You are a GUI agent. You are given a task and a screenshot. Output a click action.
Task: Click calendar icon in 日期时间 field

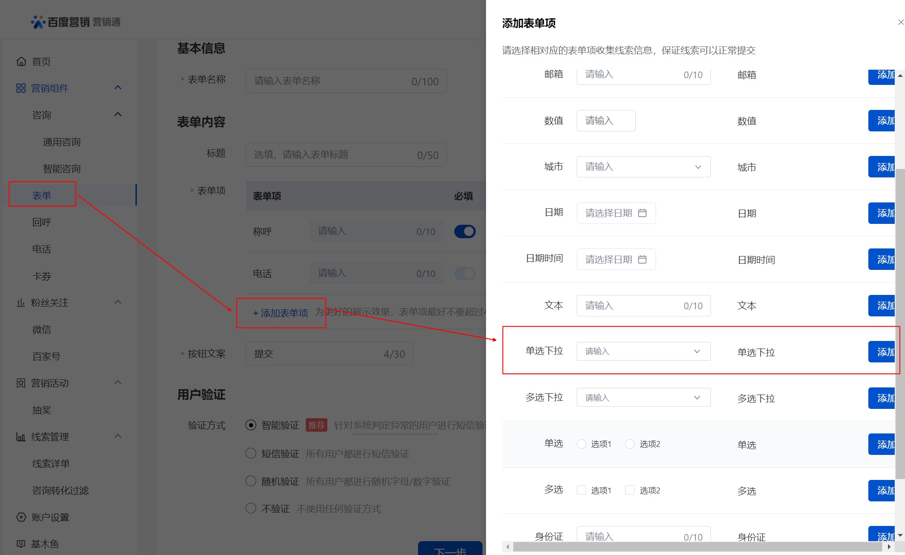pyautogui.click(x=642, y=260)
